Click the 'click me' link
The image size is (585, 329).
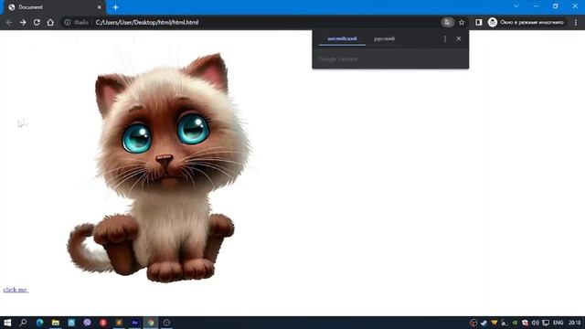pyautogui.click(x=16, y=290)
